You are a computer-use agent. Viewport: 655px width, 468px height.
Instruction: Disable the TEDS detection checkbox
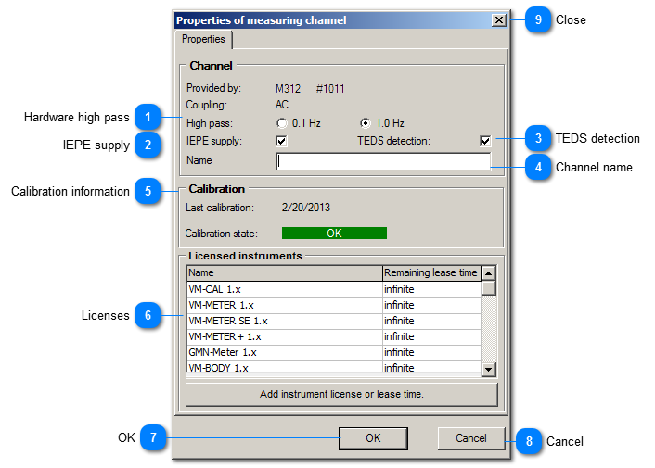click(x=484, y=141)
